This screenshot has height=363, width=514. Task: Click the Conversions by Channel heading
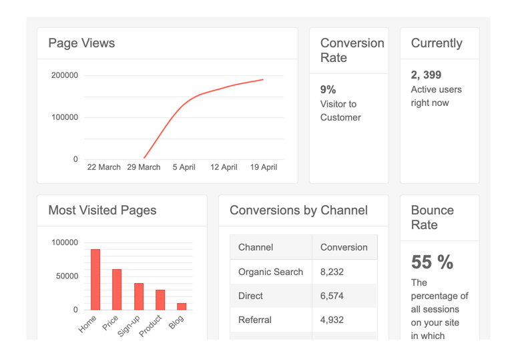pos(298,210)
